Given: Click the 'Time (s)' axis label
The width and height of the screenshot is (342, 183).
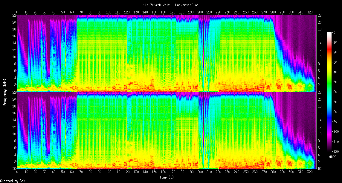Looking at the screenshot, I should [167, 177].
